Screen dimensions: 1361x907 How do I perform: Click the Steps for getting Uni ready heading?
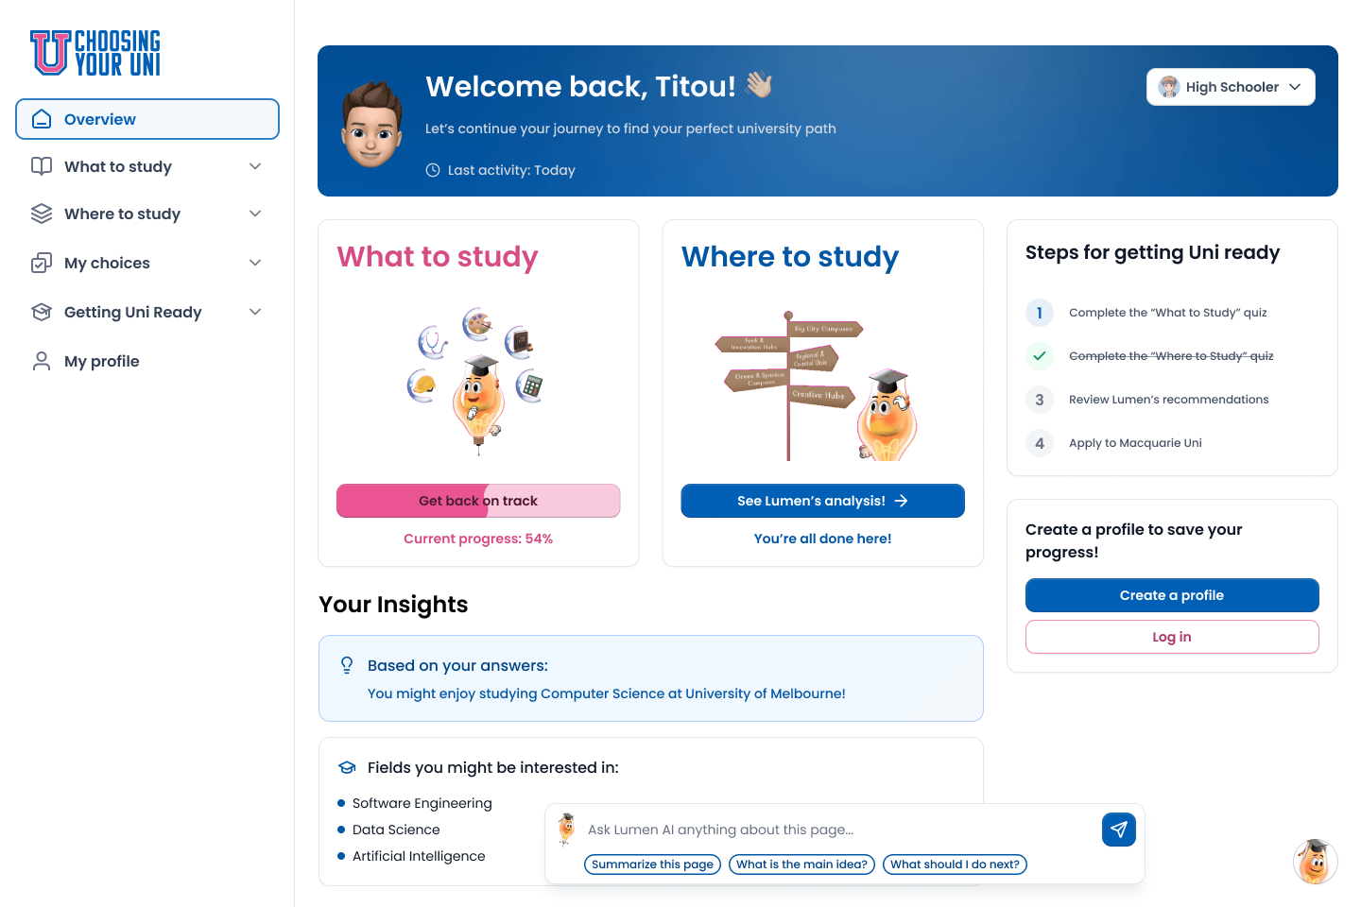tap(1152, 252)
